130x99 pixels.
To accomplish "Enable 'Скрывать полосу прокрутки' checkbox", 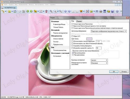I will click(x=72, y=46).
